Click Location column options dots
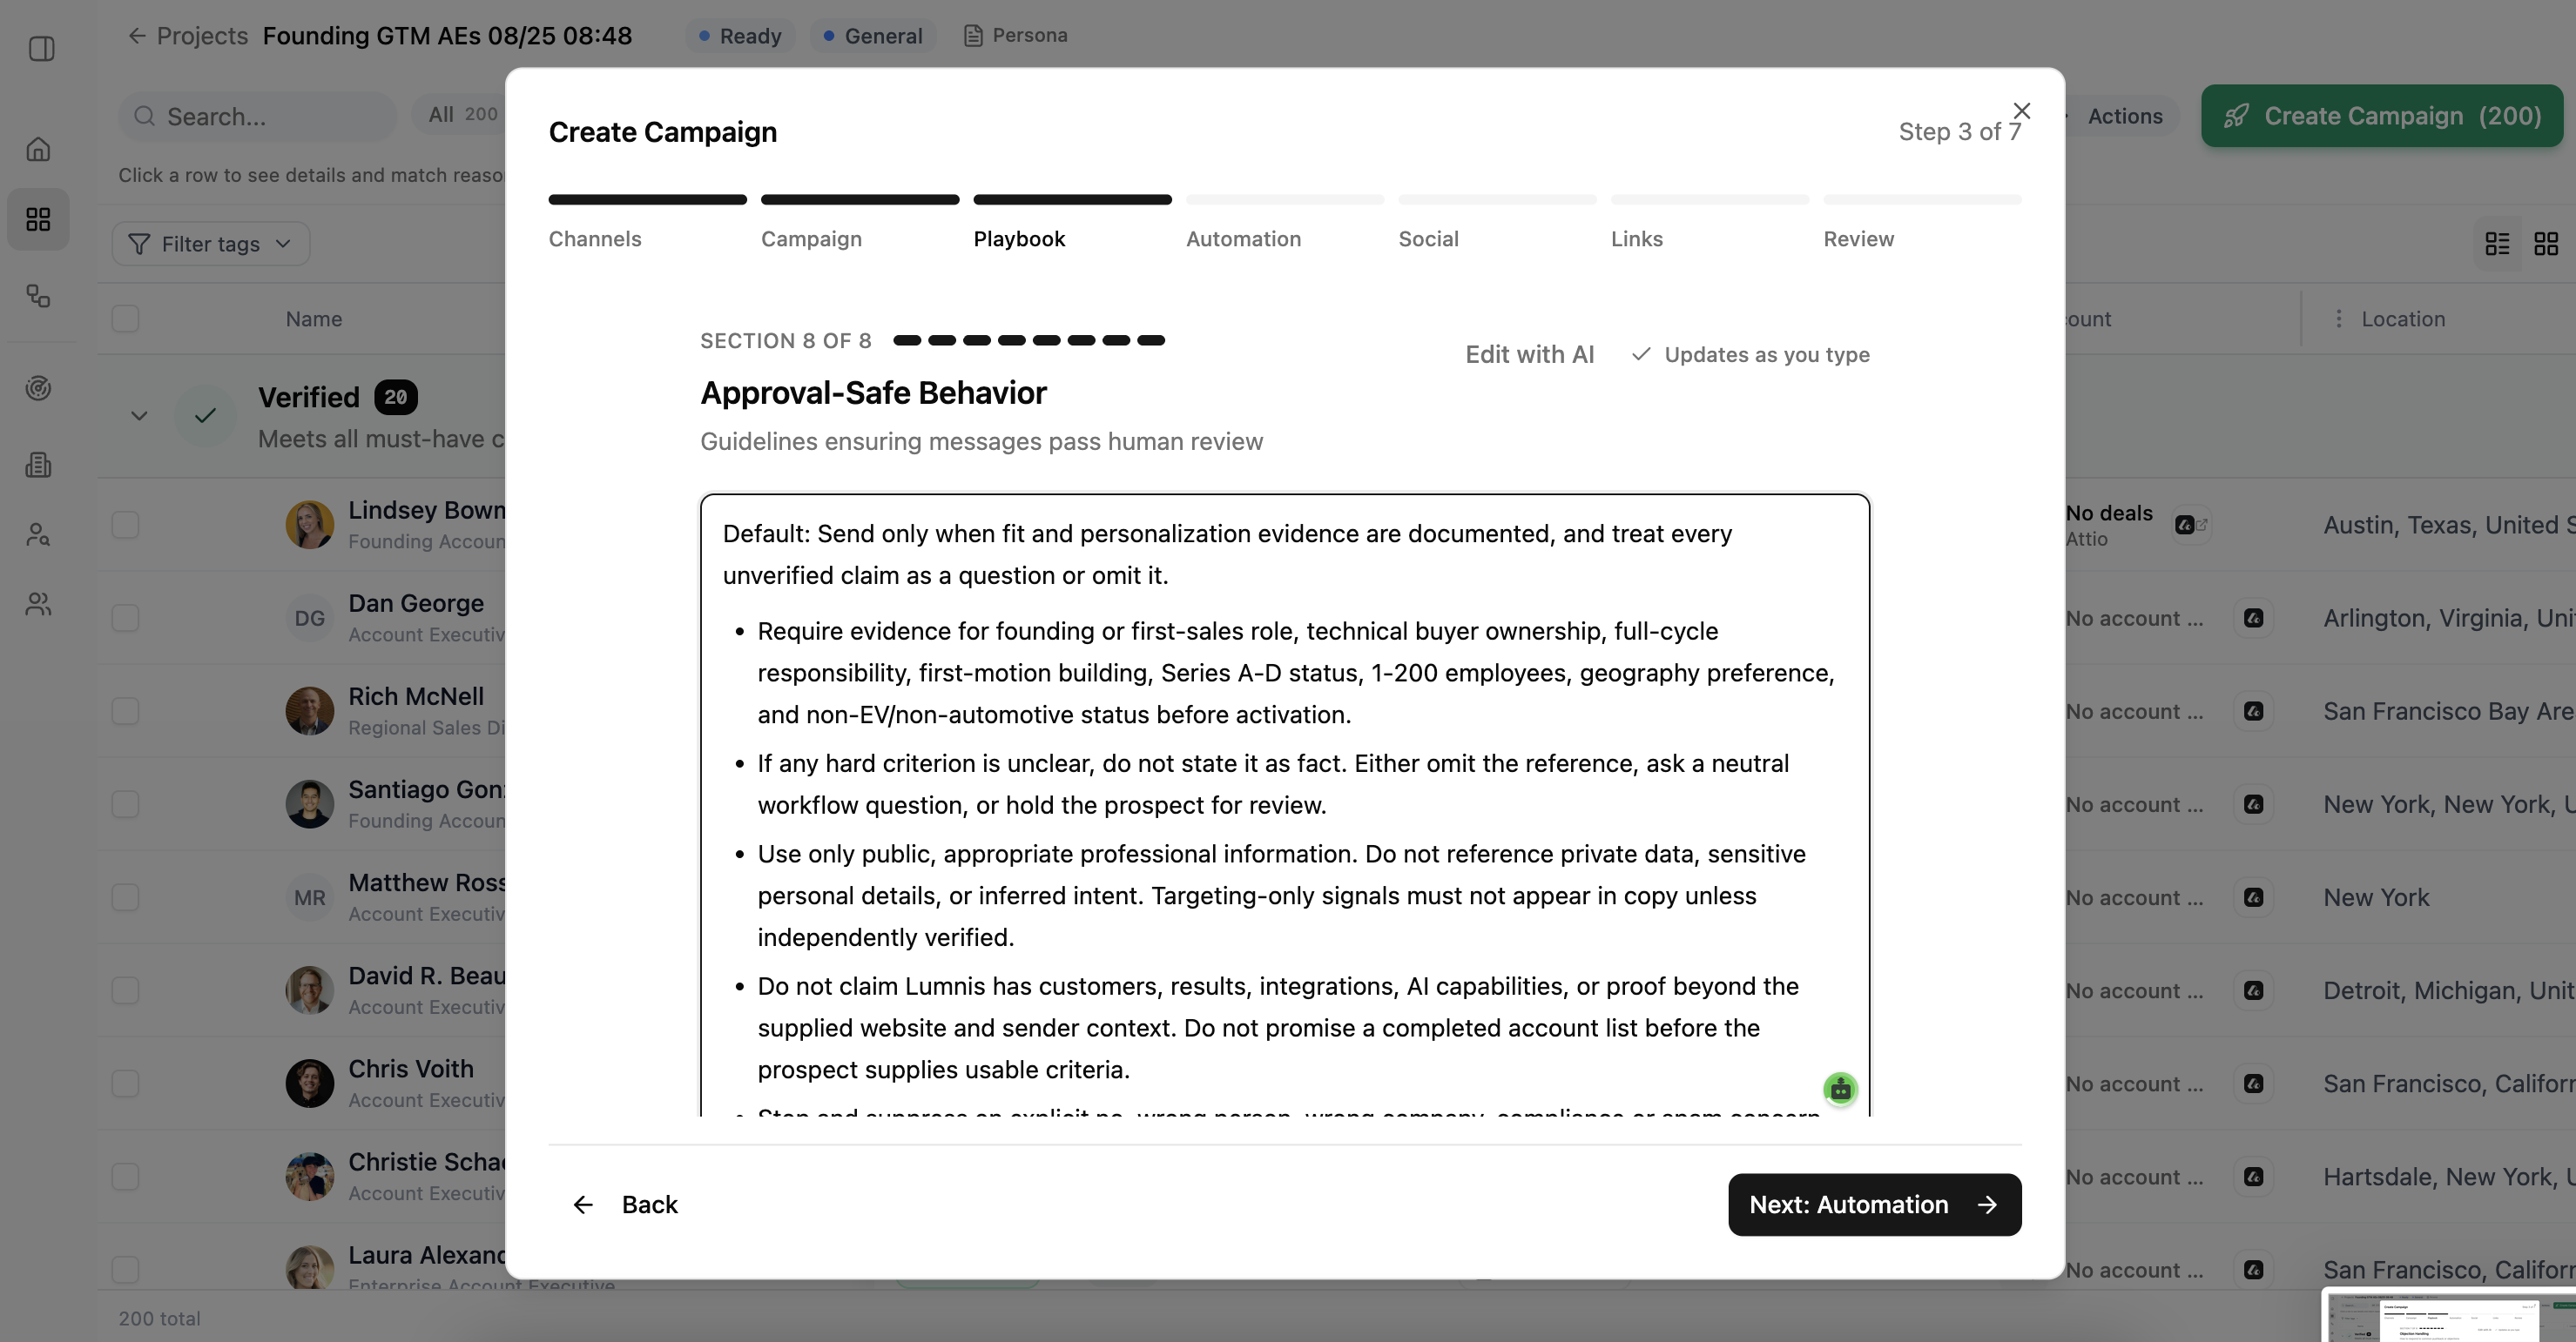The width and height of the screenshot is (2576, 1342). tap(2338, 319)
